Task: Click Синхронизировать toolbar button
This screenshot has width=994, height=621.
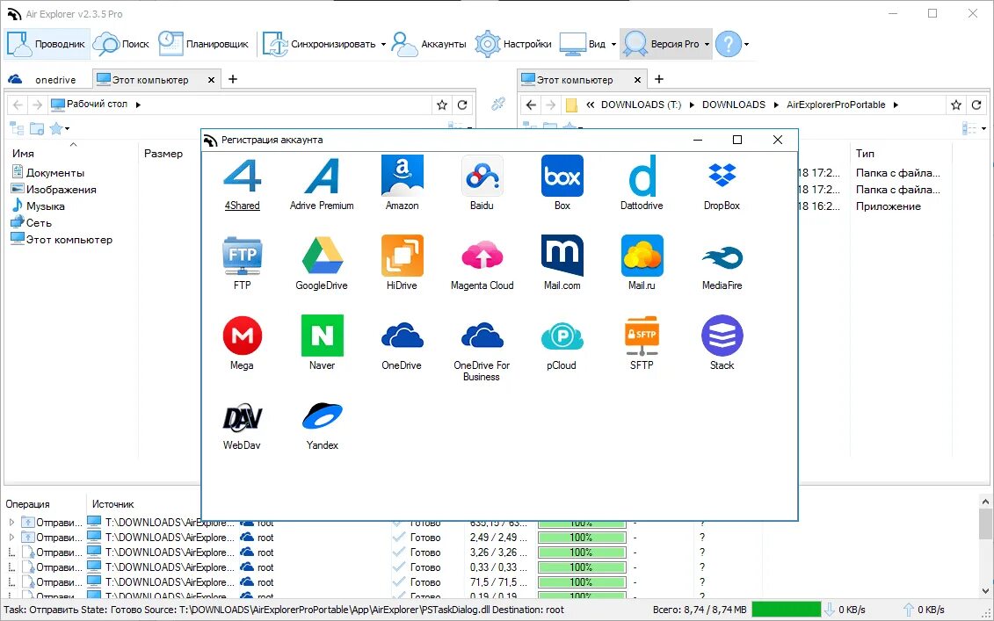Action: [321, 44]
